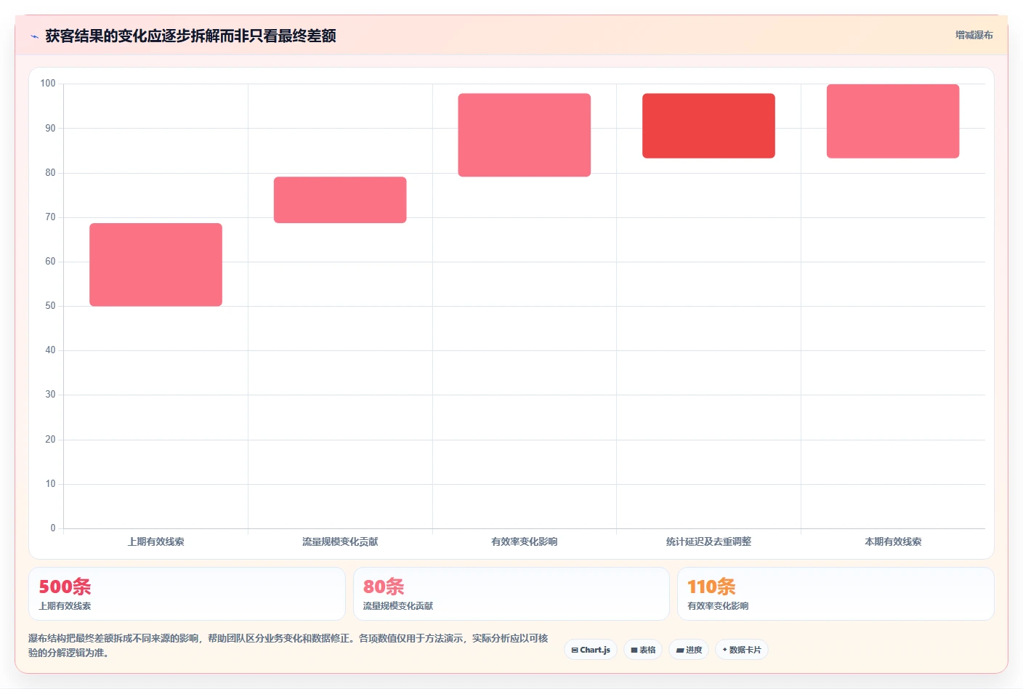Click the 增减瀑布 tag in the header
This screenshot has height=689, width=1023.
(974, 35)
